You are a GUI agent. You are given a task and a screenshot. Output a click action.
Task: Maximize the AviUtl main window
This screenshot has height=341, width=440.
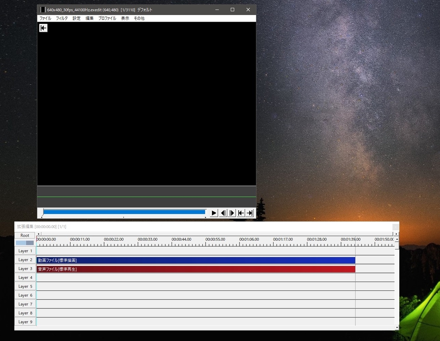(232, 10)
